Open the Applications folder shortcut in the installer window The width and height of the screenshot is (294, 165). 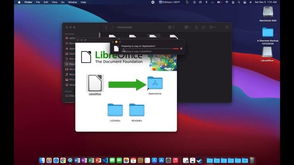coord(155,83)
